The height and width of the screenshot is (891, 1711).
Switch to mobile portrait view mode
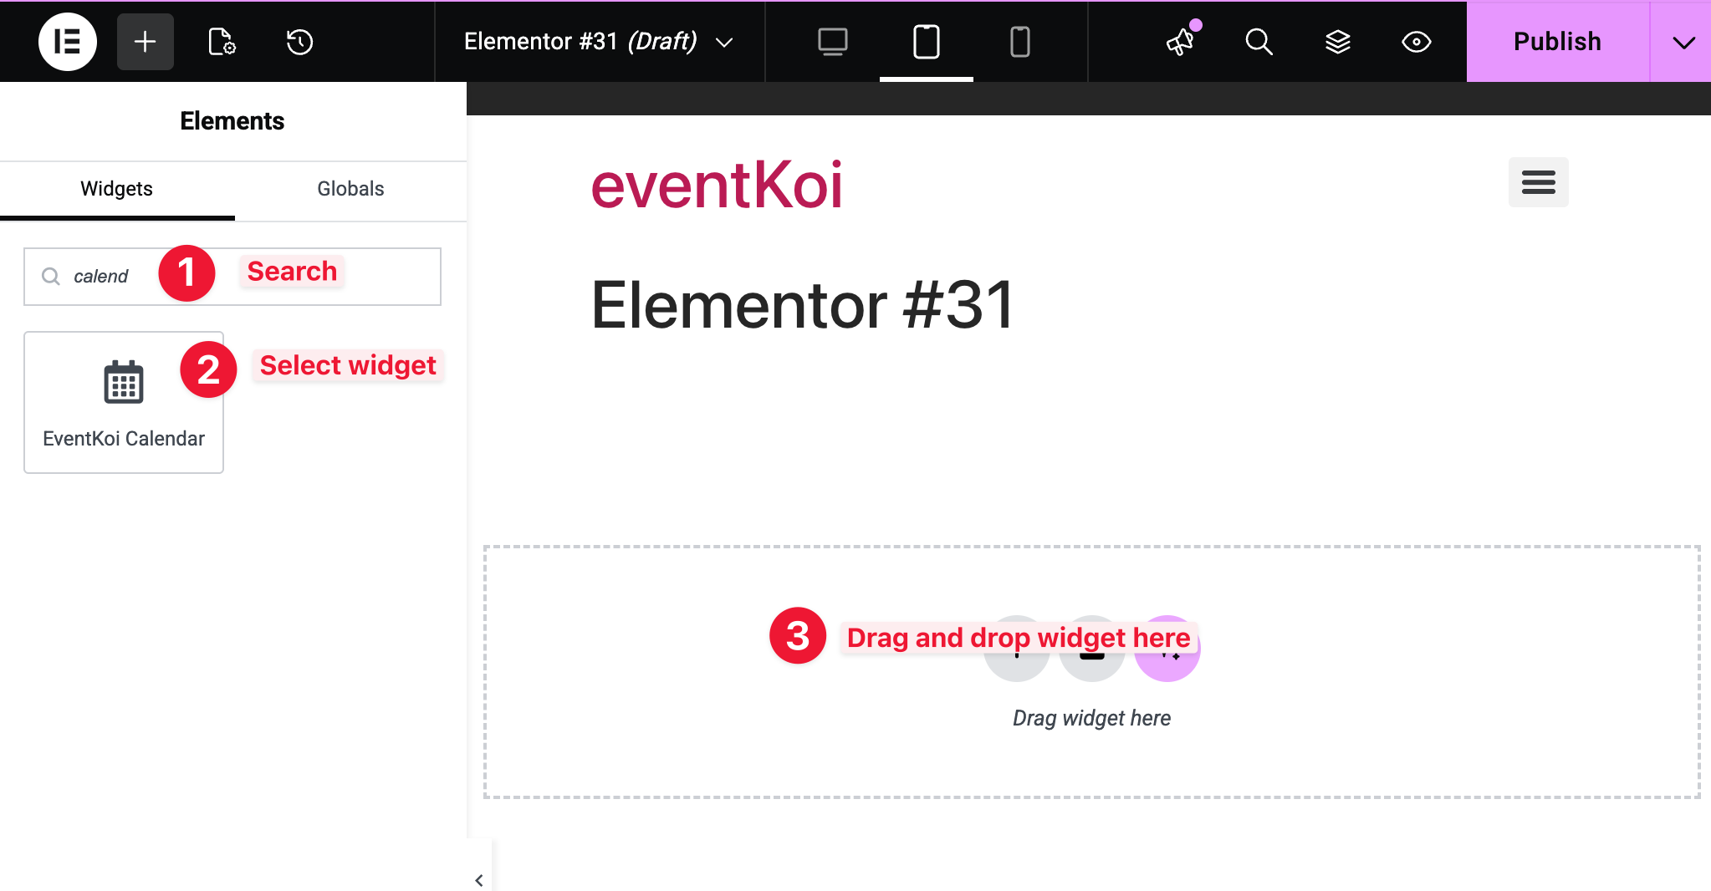tap(1019, 42)
